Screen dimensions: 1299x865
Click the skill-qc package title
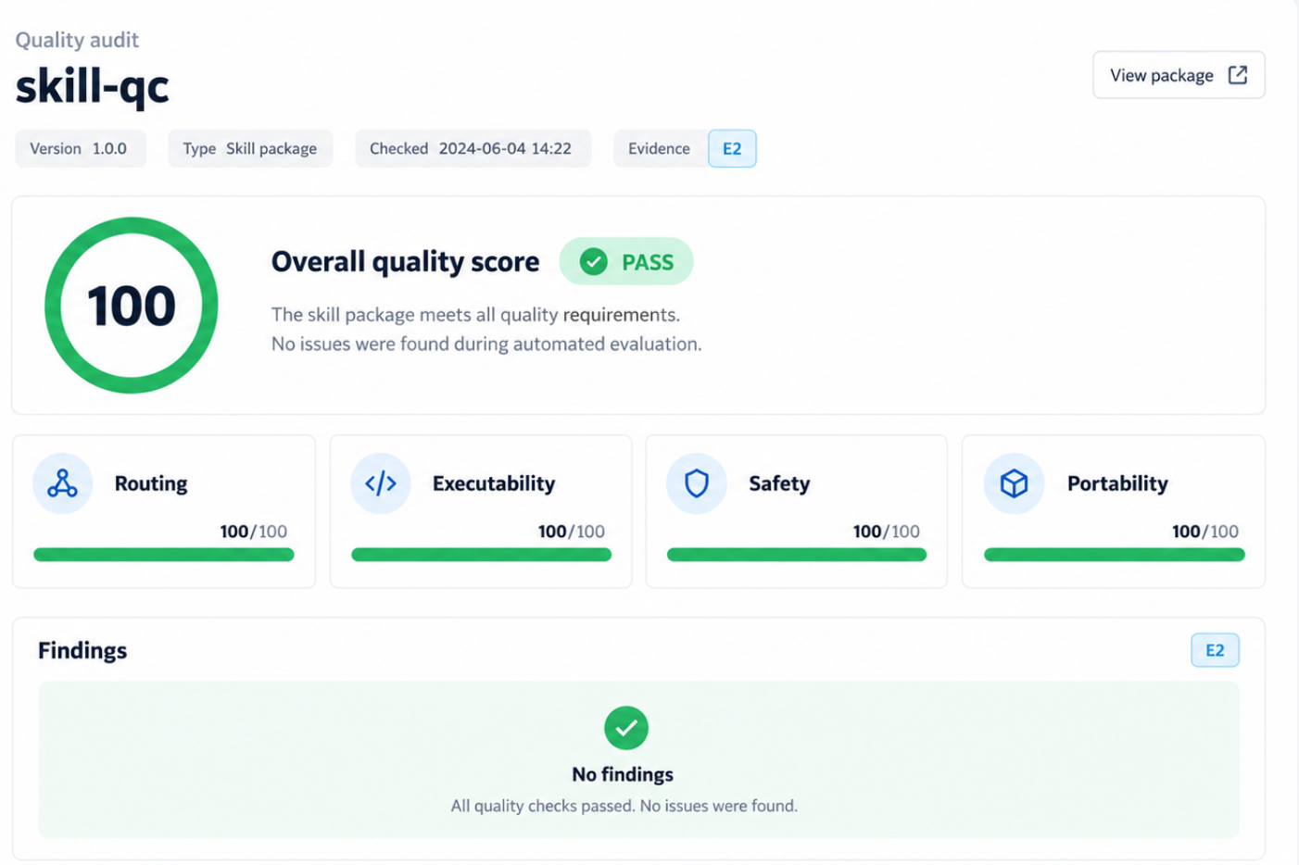coord(93,88)
